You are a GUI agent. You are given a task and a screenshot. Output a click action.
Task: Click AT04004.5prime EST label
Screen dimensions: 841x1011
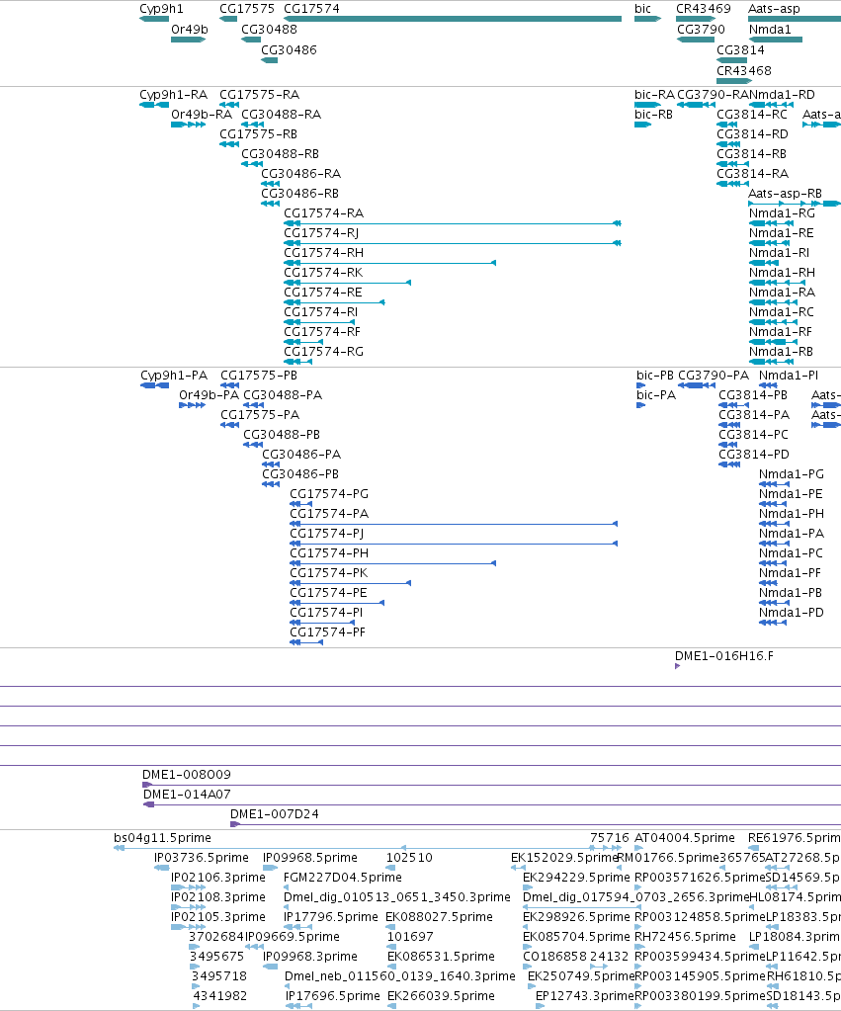click(685, 838)
